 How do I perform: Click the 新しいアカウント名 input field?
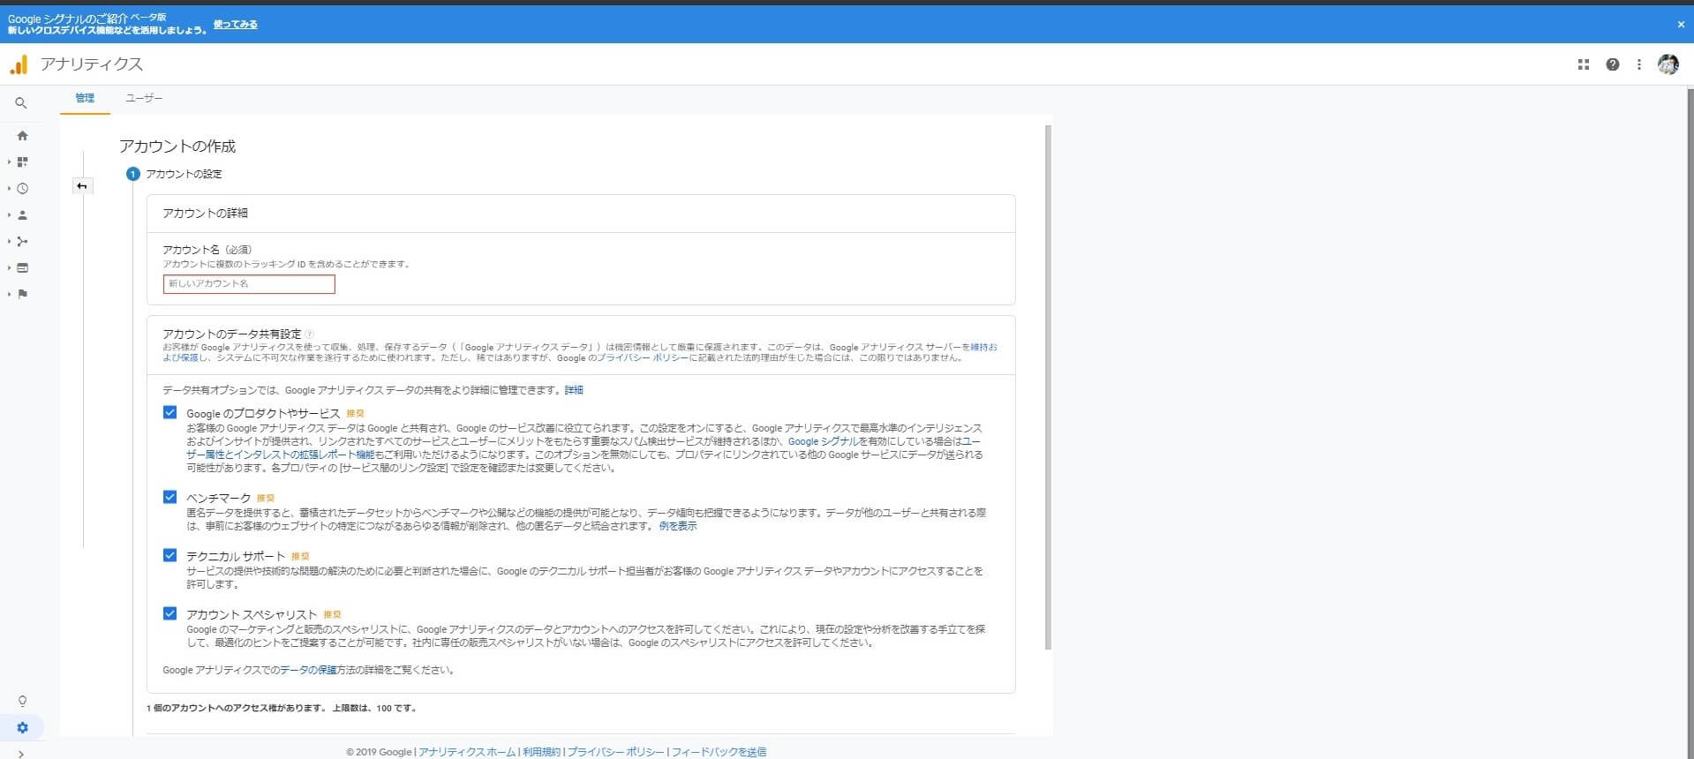(x=249, y=284)
